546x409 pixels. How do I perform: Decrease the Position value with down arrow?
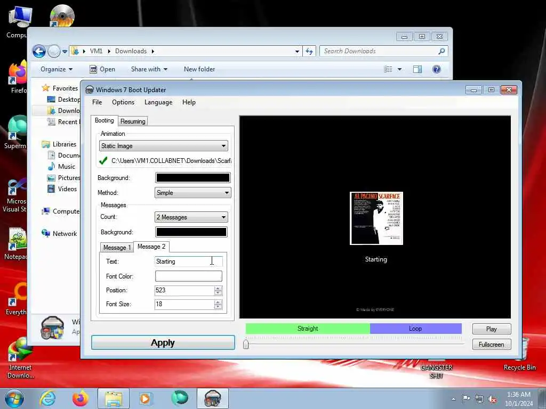coord(218,293)
